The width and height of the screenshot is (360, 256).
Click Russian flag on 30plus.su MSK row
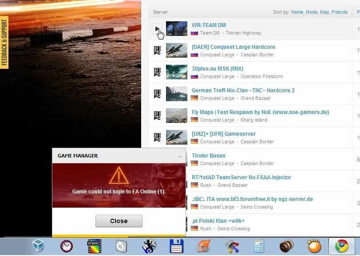point(194,76)
